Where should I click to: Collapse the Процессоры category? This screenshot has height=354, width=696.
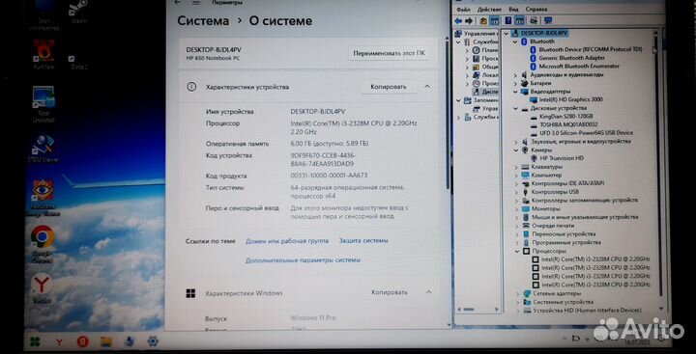pos(516,251)
